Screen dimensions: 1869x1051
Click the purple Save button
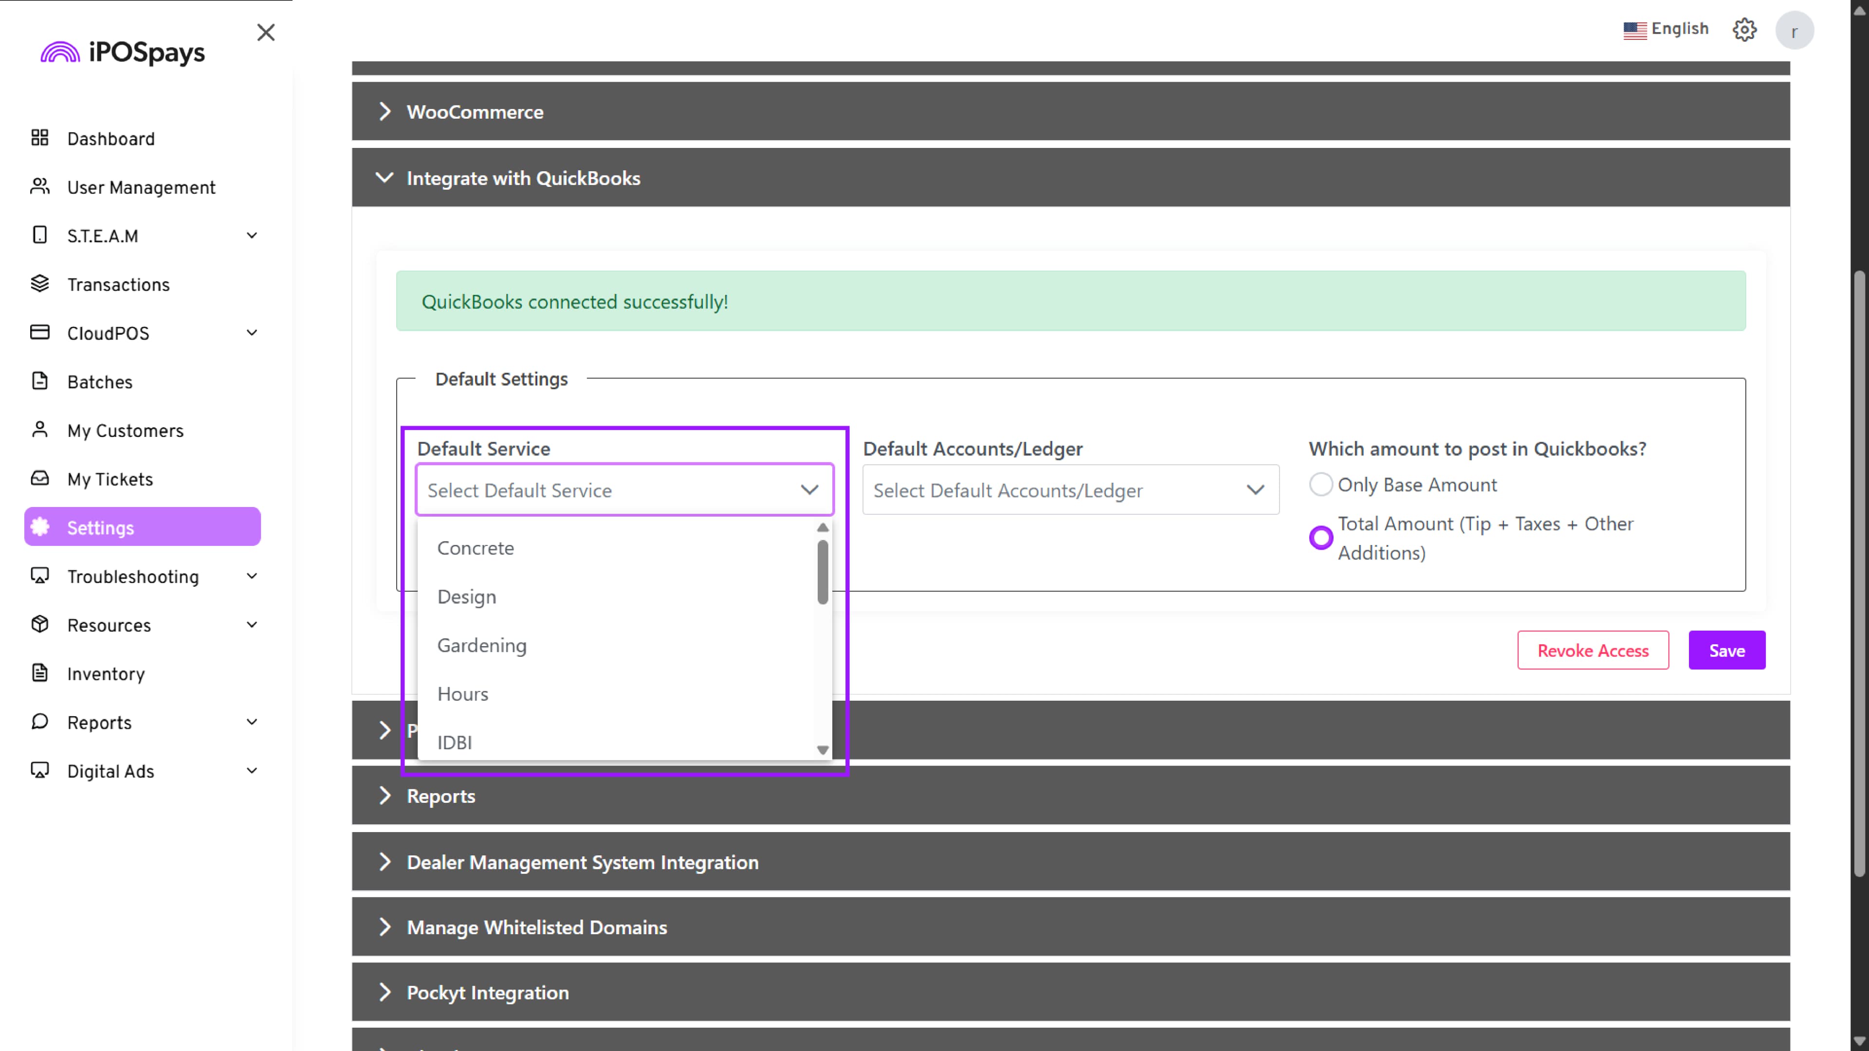[x=1726, y=650]
